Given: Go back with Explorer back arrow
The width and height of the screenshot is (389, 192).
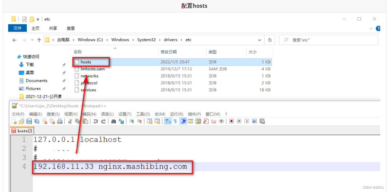Looking at the screenshot, I should (15, 40).
